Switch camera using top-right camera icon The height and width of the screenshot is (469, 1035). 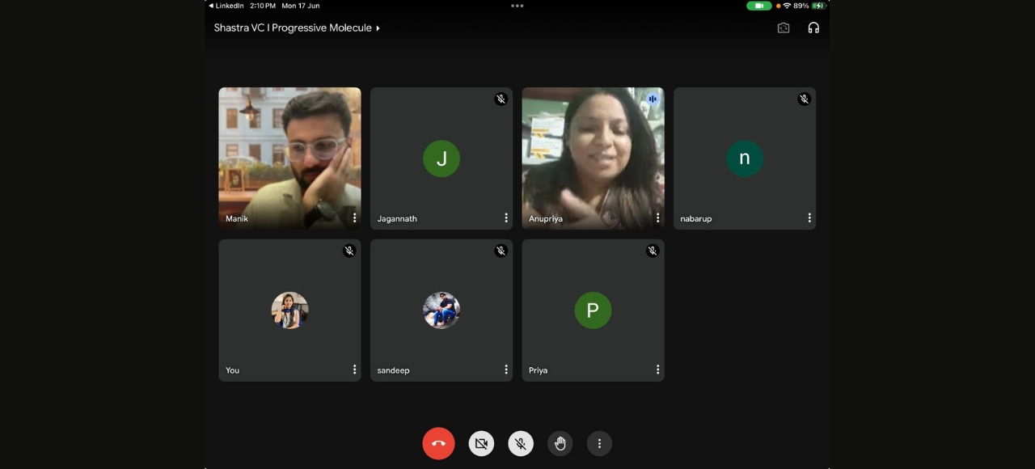coord(783,27)
